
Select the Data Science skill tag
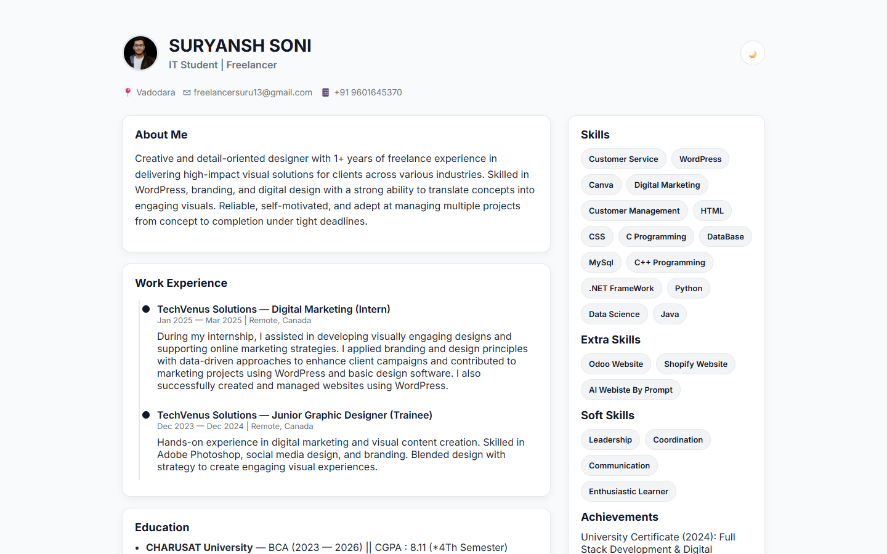click(x=614, y=314)
